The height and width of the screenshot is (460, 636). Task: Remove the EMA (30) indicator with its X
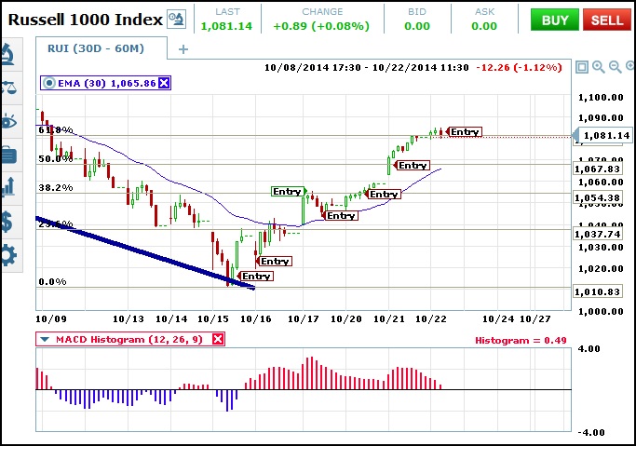[x=164, y=83]
